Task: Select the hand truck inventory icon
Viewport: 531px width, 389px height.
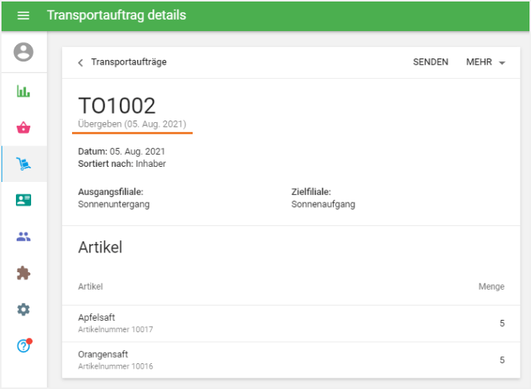Action: [x=24, y=164]
